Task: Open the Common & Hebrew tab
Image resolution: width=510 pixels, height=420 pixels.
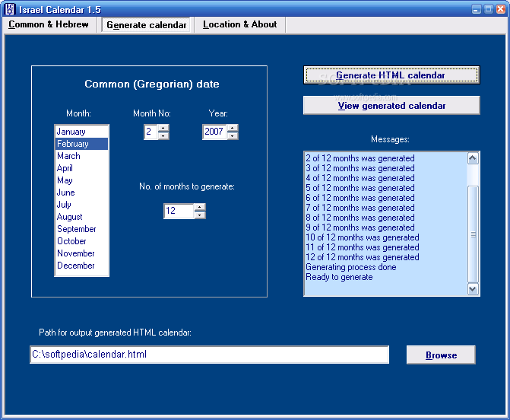Action: 49,25
